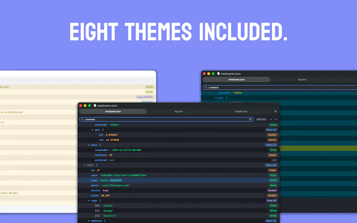
Task: Click the document icon beside front window title
Action: click(95, 106)
